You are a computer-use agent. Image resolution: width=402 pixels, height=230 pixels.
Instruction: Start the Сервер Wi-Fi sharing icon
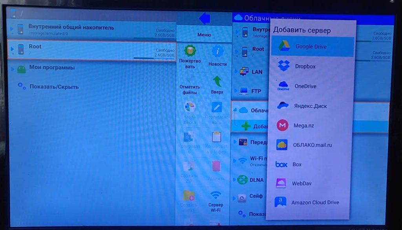coord(216,196)
